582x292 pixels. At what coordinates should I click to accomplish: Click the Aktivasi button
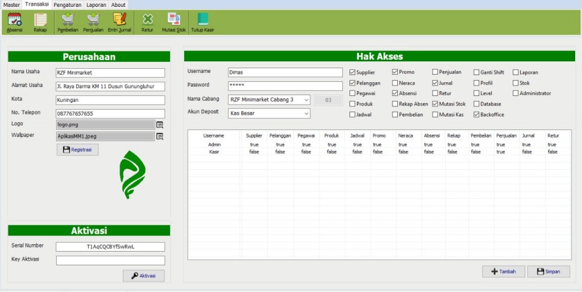(x=144, y=276)
